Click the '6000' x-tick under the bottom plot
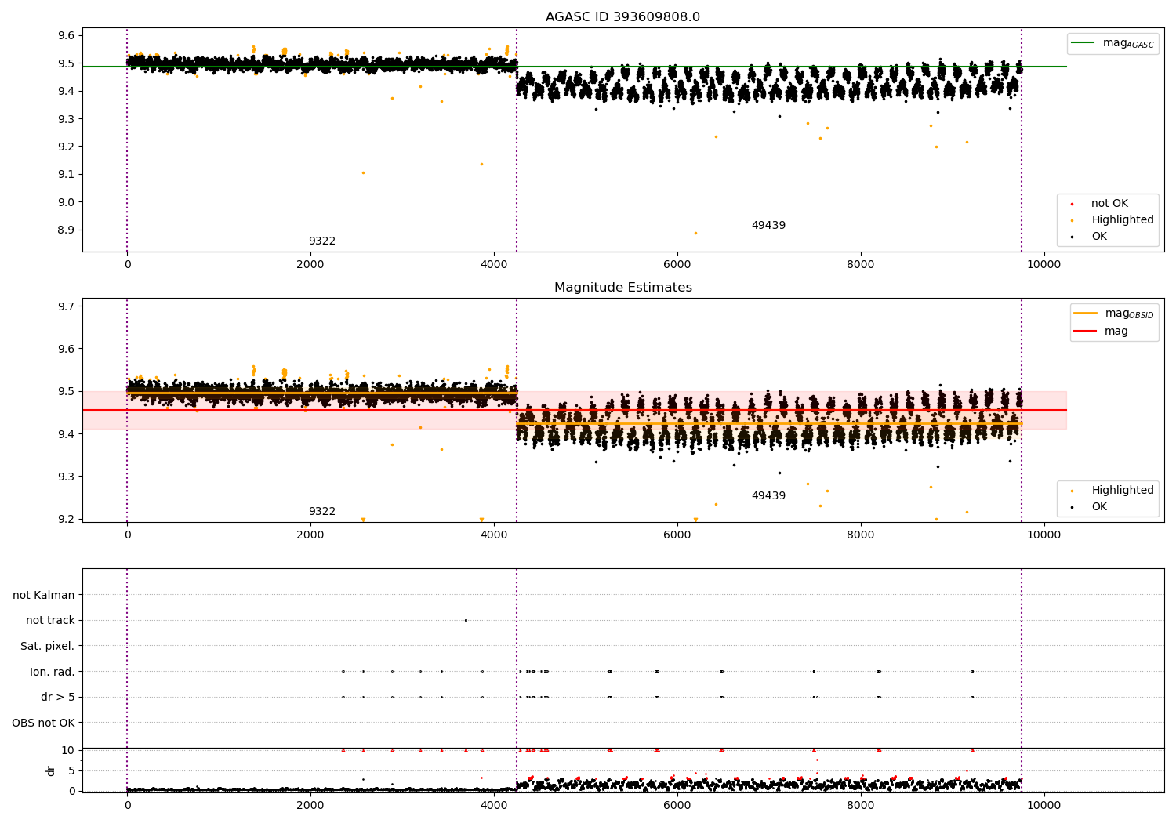 tap(677, 806)
